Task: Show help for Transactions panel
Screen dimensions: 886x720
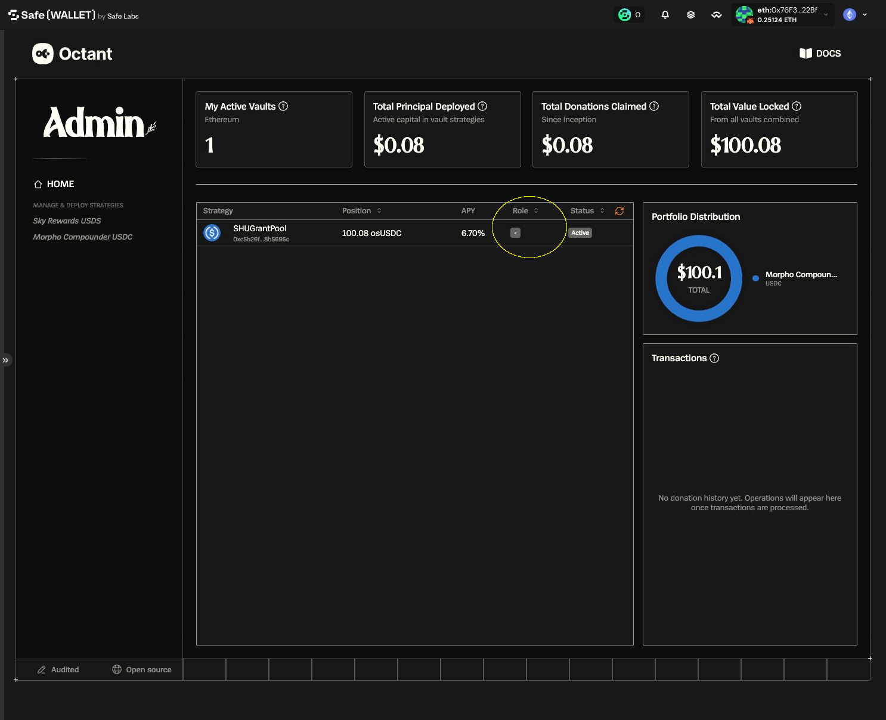Action: (x=714, y=358)
